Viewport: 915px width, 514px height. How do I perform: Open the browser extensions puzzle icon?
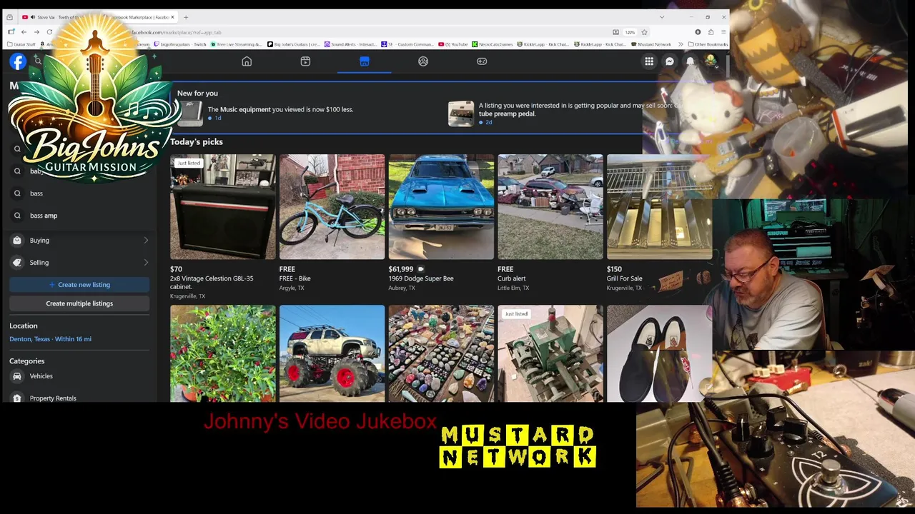point(711,32)
